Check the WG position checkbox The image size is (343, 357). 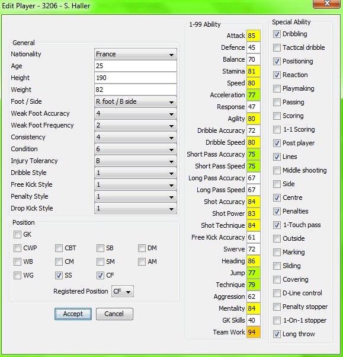17,275
